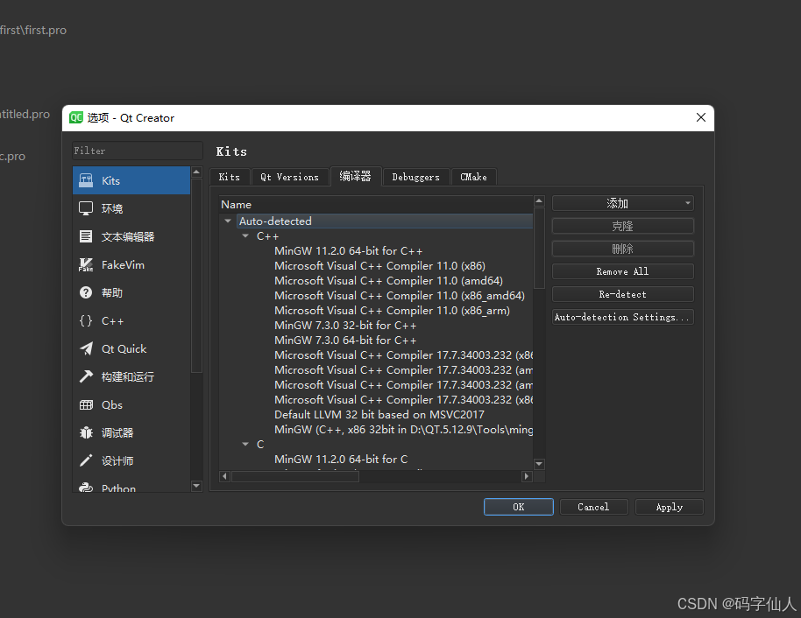Click compiler list scroll down arrow
The height and width of the screenshot is (618, 801).
[539, 464]
